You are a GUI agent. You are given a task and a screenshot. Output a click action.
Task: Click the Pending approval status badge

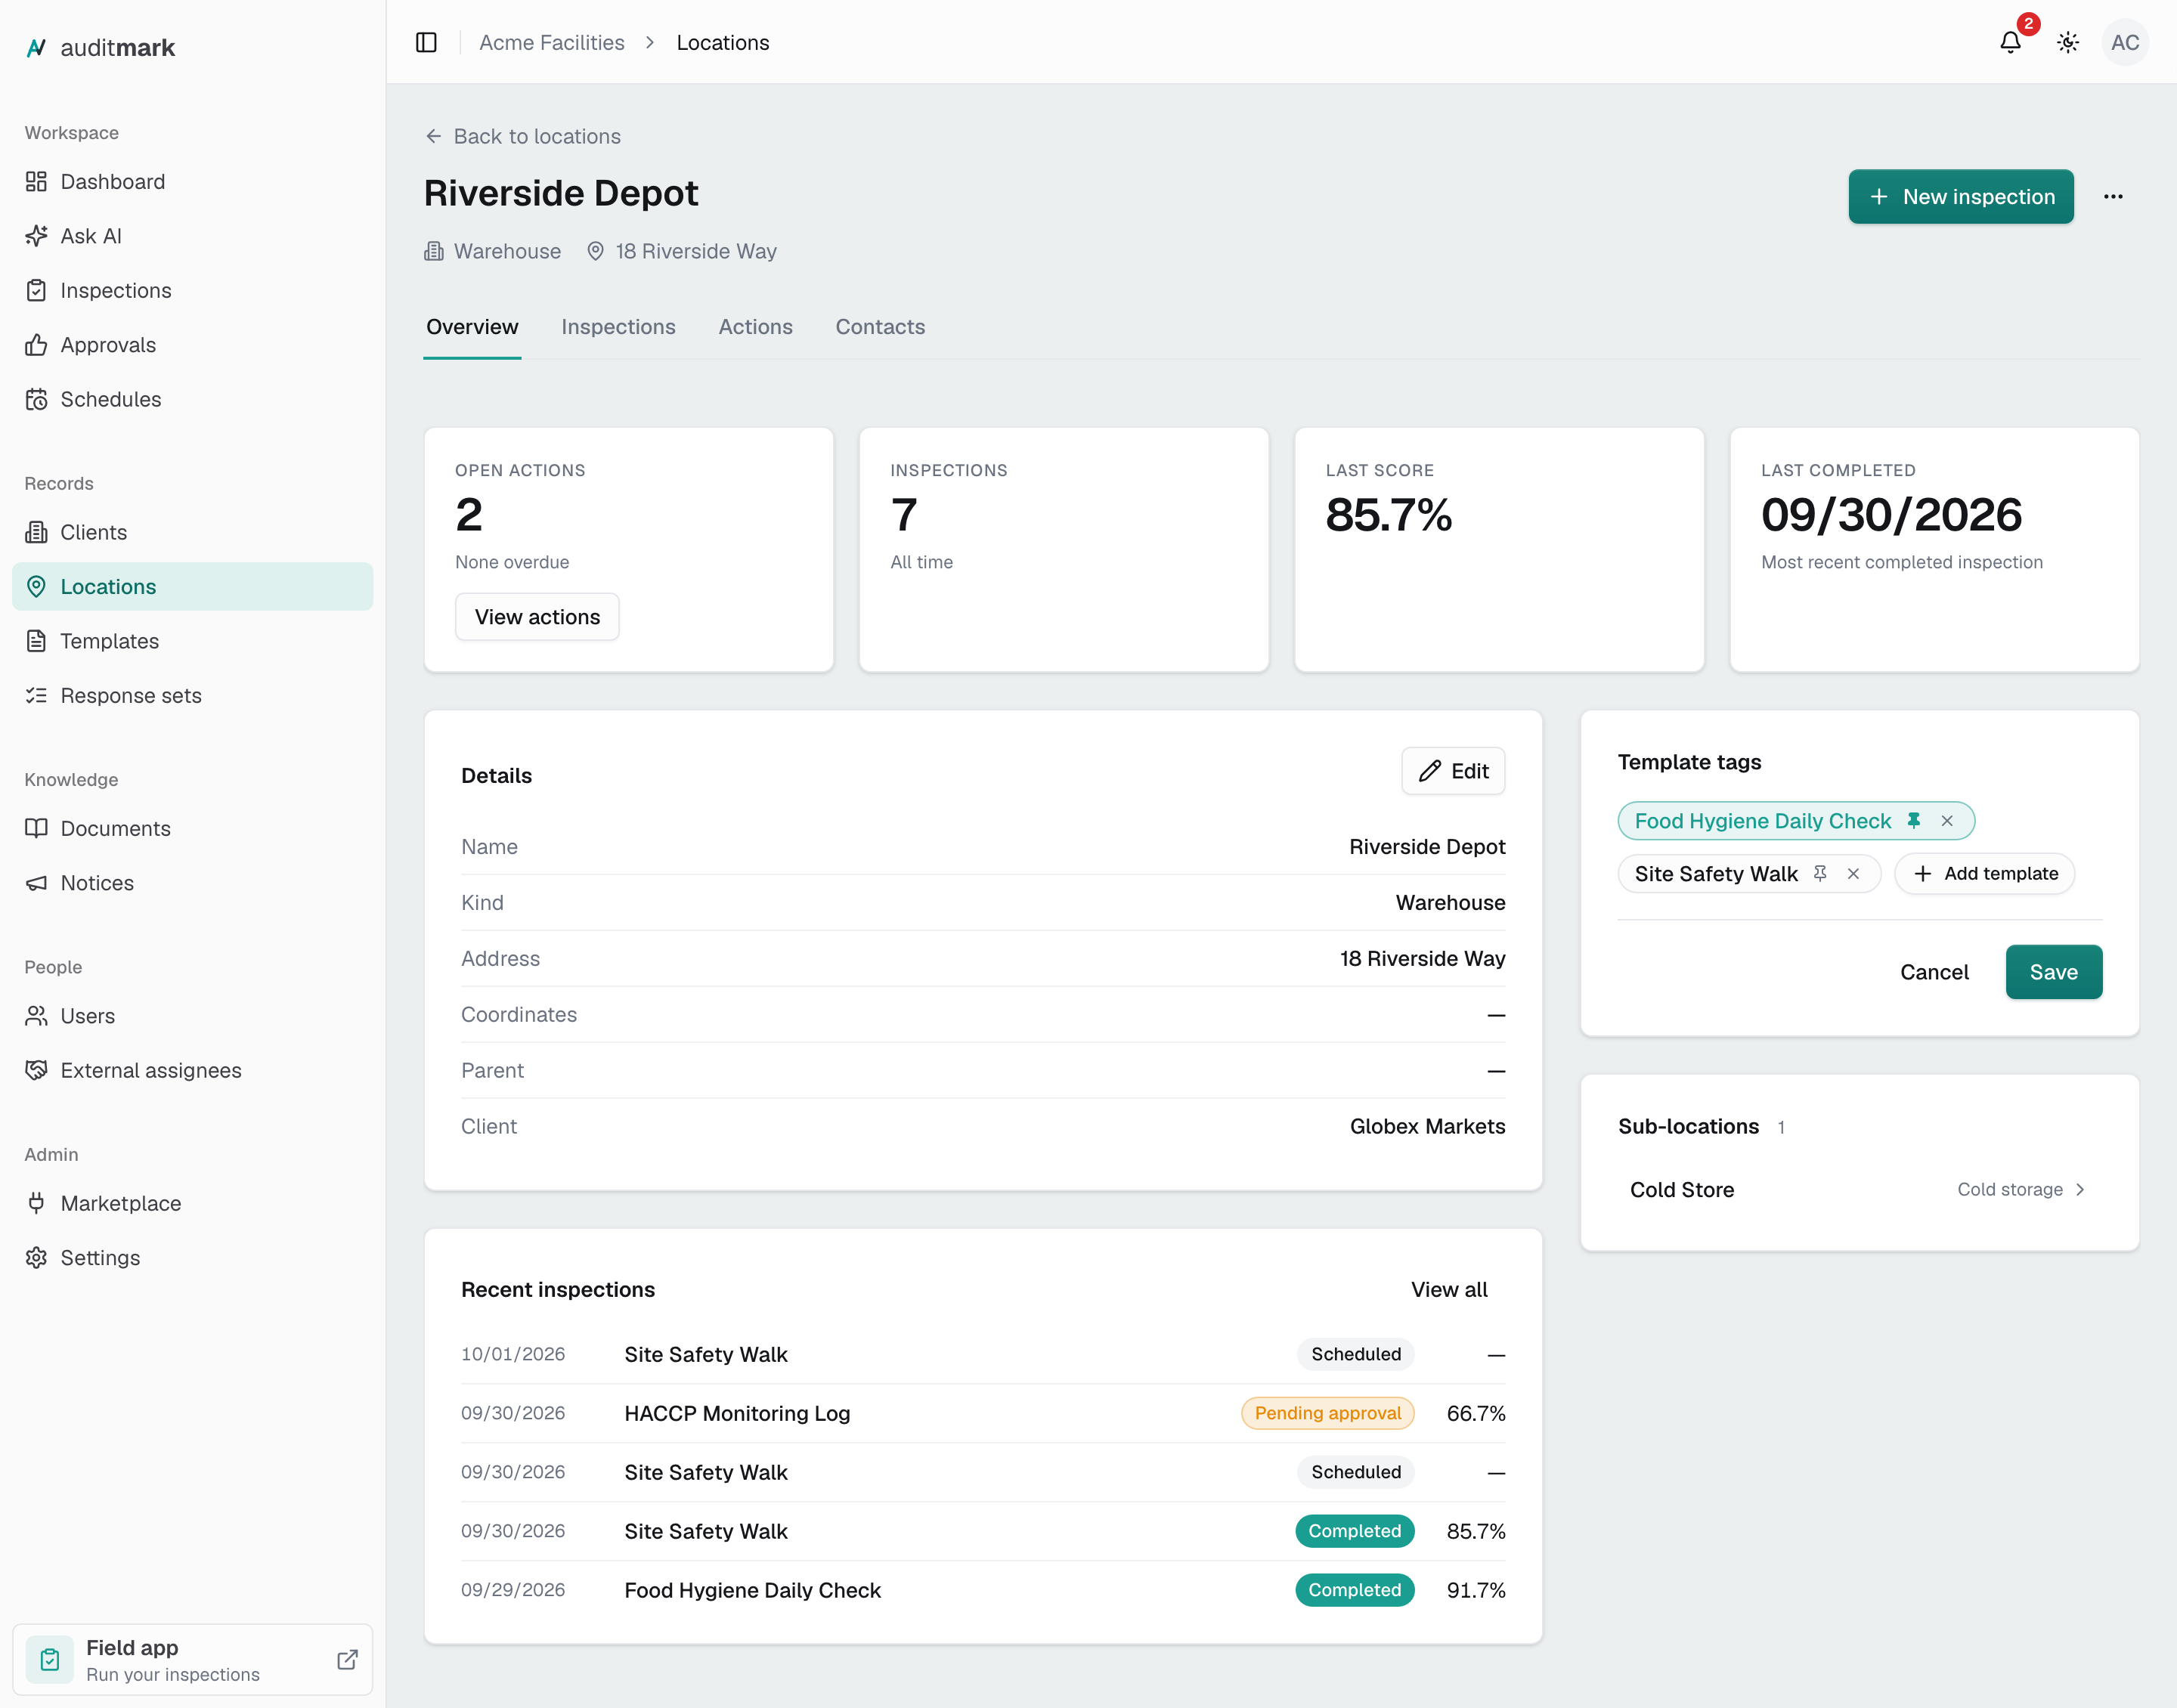(x=1327, y=1413)
